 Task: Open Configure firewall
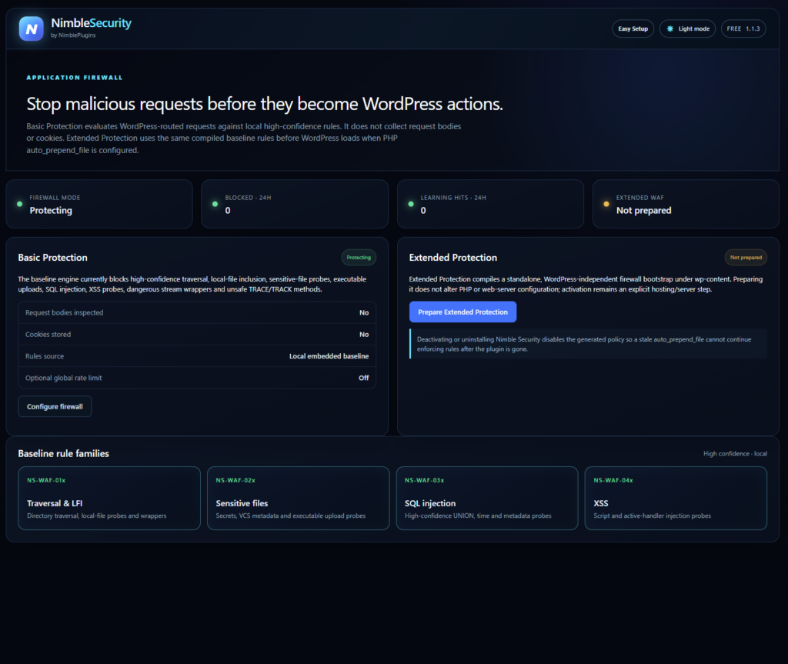[x=55, y=407]
